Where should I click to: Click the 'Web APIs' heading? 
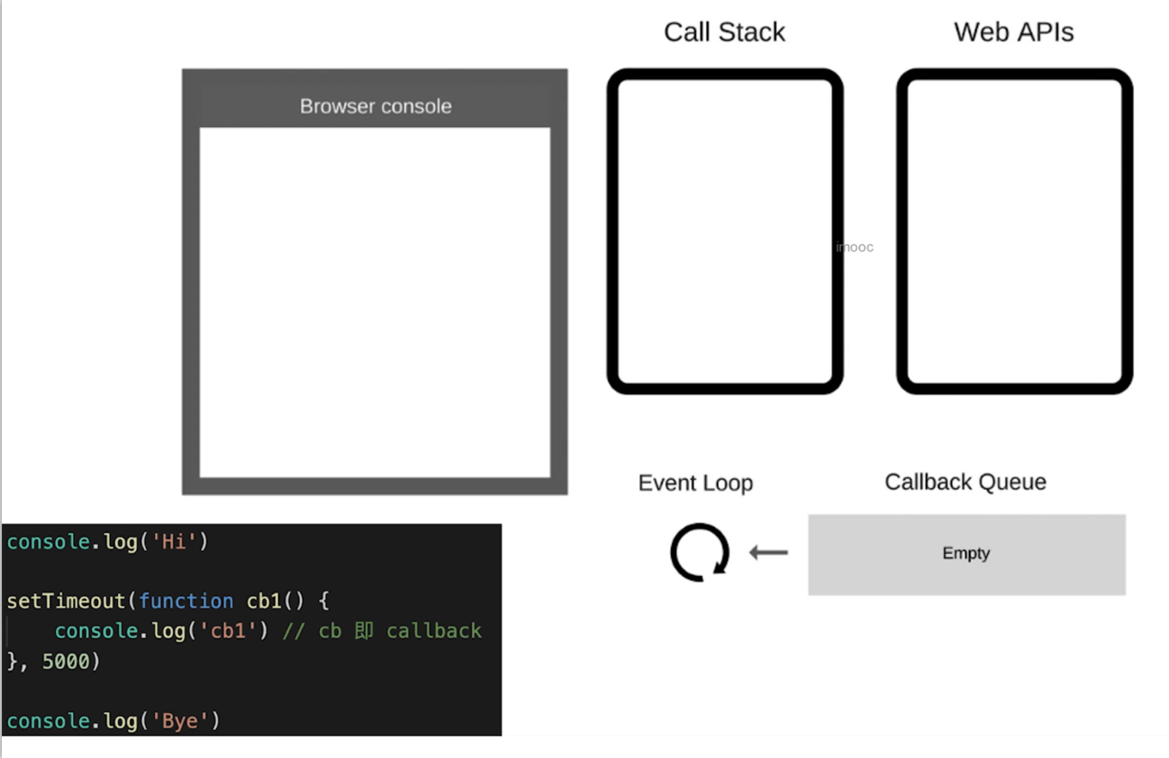tap(1013, 32)
